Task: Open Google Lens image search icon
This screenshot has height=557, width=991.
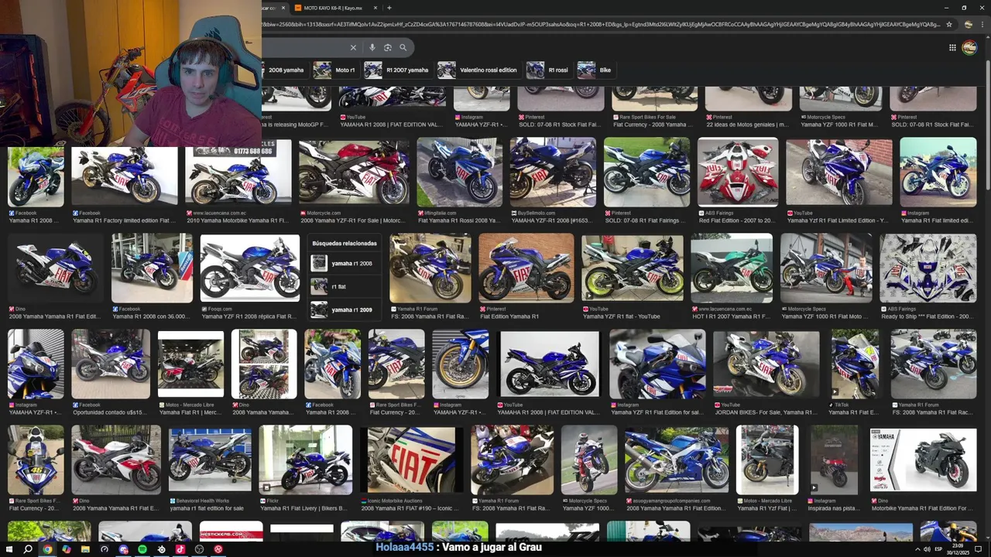Action: coord(388,47)
